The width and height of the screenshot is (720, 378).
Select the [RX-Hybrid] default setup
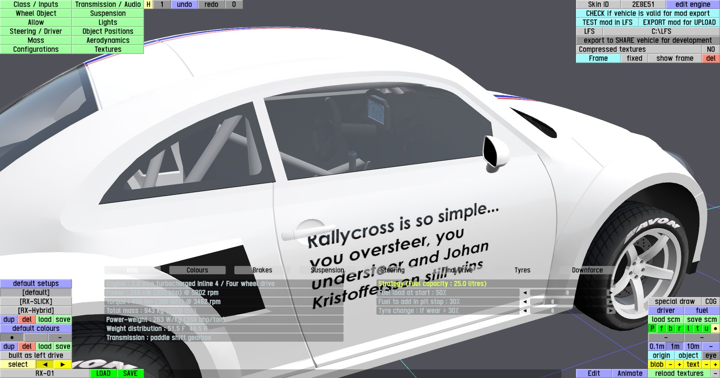coord(36,311)
